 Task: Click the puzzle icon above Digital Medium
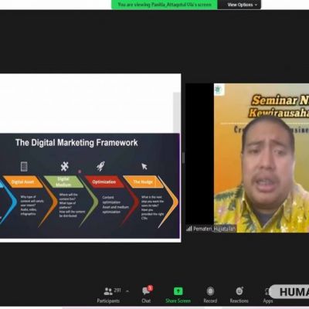(65, 167)
